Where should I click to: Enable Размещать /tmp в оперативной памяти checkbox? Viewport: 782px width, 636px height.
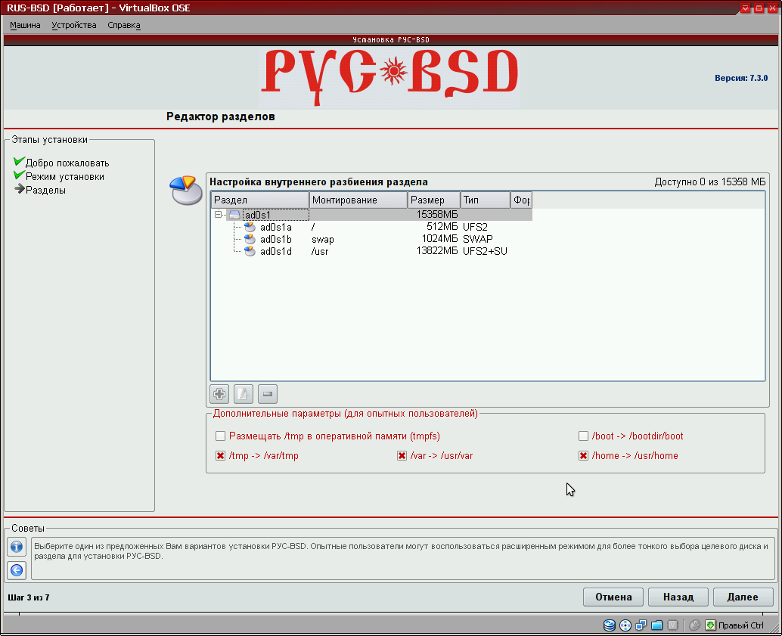[x=220, y=436]
